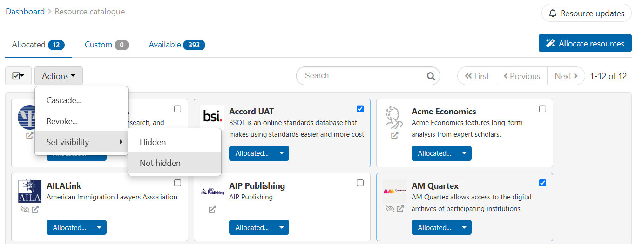This screenshot has width=636, height=244.
Task: Click the bsi logo of Accord UAT
Action: coord(212,117)
